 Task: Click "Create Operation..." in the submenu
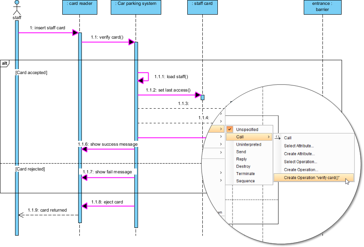point(301,169)
